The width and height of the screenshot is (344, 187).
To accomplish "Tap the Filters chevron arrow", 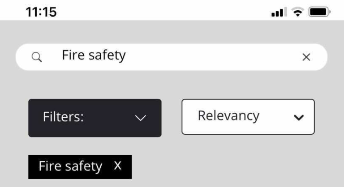I will [141, 118].
